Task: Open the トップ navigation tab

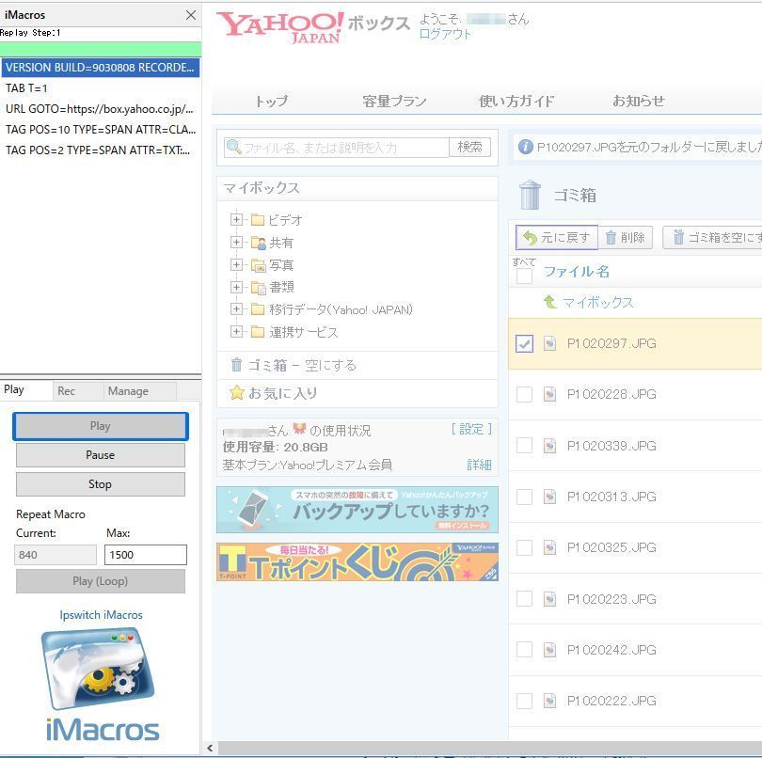Action: (271, 101)
